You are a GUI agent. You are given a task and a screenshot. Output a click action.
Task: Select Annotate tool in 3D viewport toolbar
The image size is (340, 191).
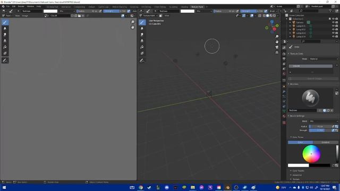[x=142, y=60]
